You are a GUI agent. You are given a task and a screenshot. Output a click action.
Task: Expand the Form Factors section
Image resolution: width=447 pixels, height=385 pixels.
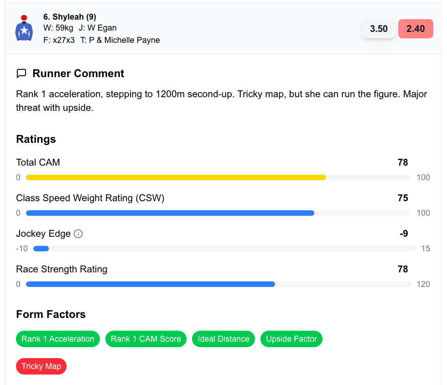point(51,314)
